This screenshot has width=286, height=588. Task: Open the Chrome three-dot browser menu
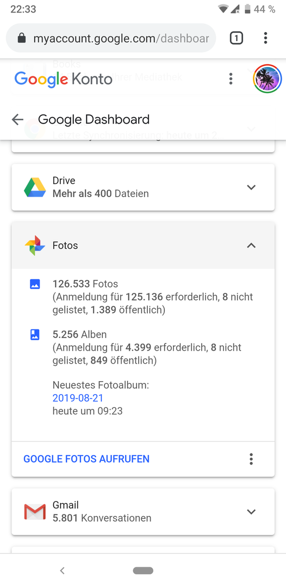pyautogui.click(x=265, y=38)
